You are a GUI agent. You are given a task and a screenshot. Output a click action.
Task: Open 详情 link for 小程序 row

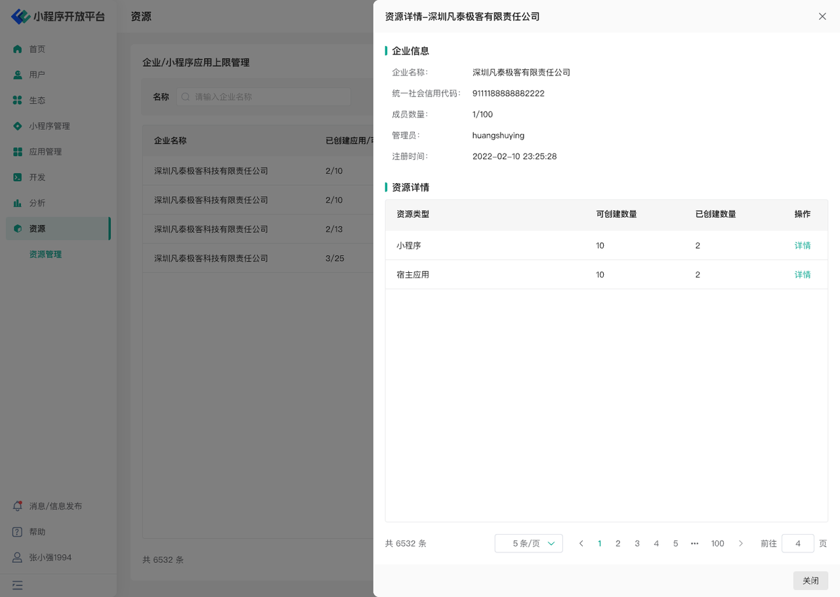[x=803, y=245]
